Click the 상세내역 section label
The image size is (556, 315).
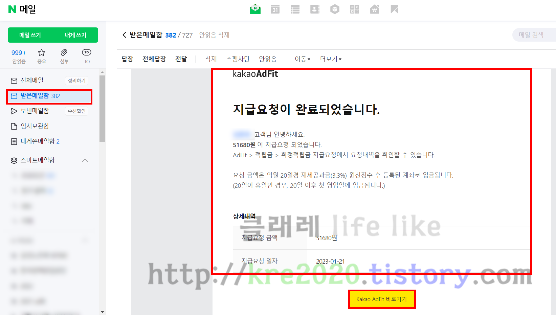244,216
